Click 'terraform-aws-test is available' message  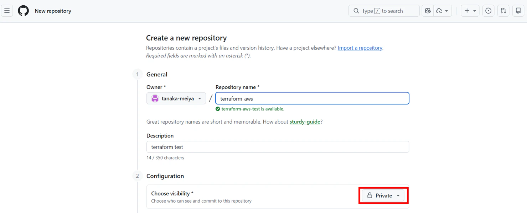tap(253, 109)
